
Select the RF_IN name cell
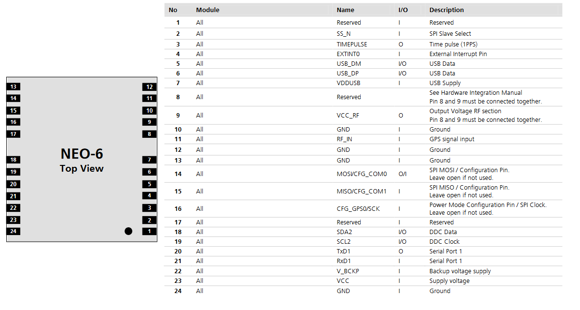tap(345, 139)
